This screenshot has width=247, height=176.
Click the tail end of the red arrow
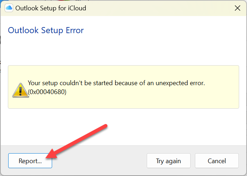pos(106,125)
